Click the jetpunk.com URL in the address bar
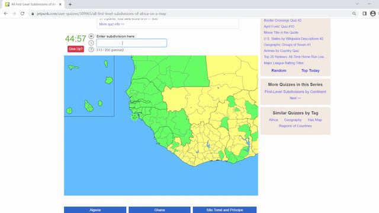This screenshot has height=213, width=379. tap(101, 14)
